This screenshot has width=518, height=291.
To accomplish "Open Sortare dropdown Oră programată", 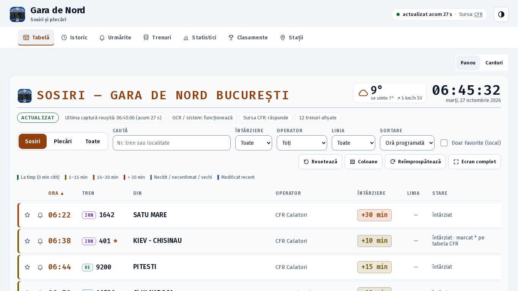I will (407, 143).
